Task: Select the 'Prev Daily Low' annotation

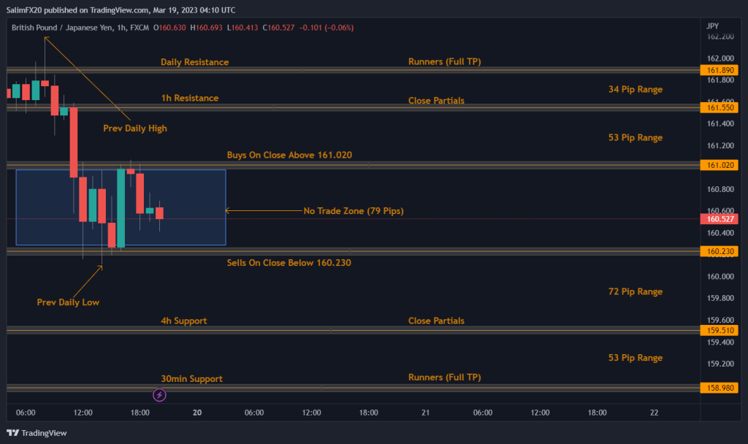Action: coord(68,302)
